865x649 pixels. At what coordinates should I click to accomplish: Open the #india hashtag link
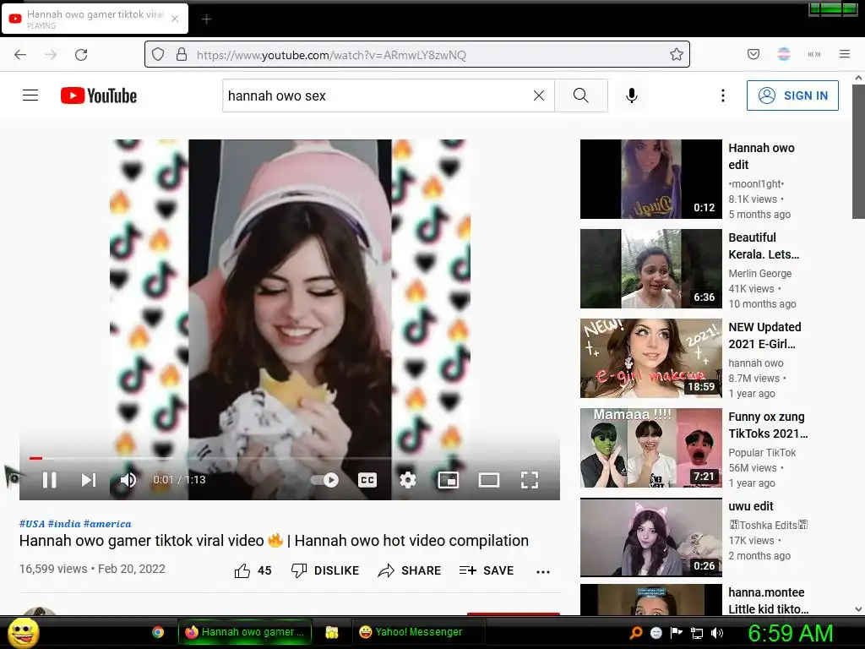tap(64, 524)
